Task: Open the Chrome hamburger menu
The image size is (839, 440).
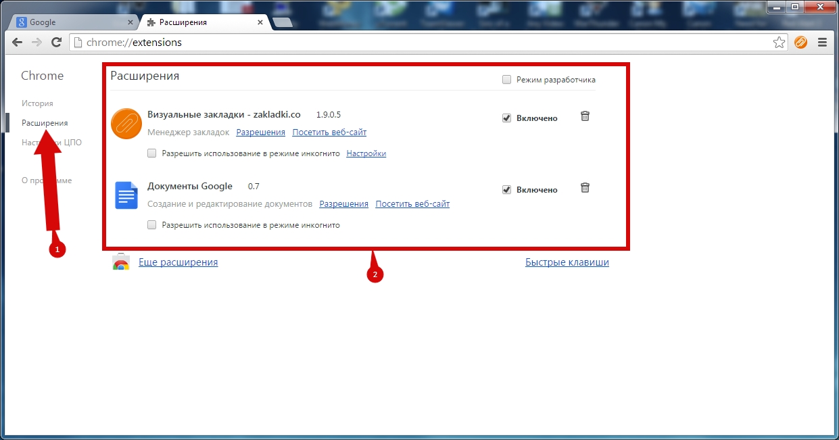Action: coord(822,42)
